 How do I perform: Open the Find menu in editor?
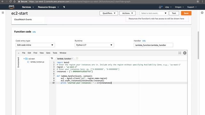click(35, 53)
